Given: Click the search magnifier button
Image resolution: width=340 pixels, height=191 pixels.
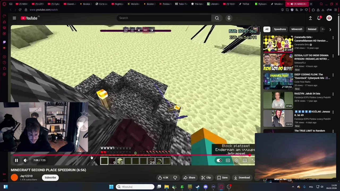Looking at the screenshot, I should (x=217, y=18).
